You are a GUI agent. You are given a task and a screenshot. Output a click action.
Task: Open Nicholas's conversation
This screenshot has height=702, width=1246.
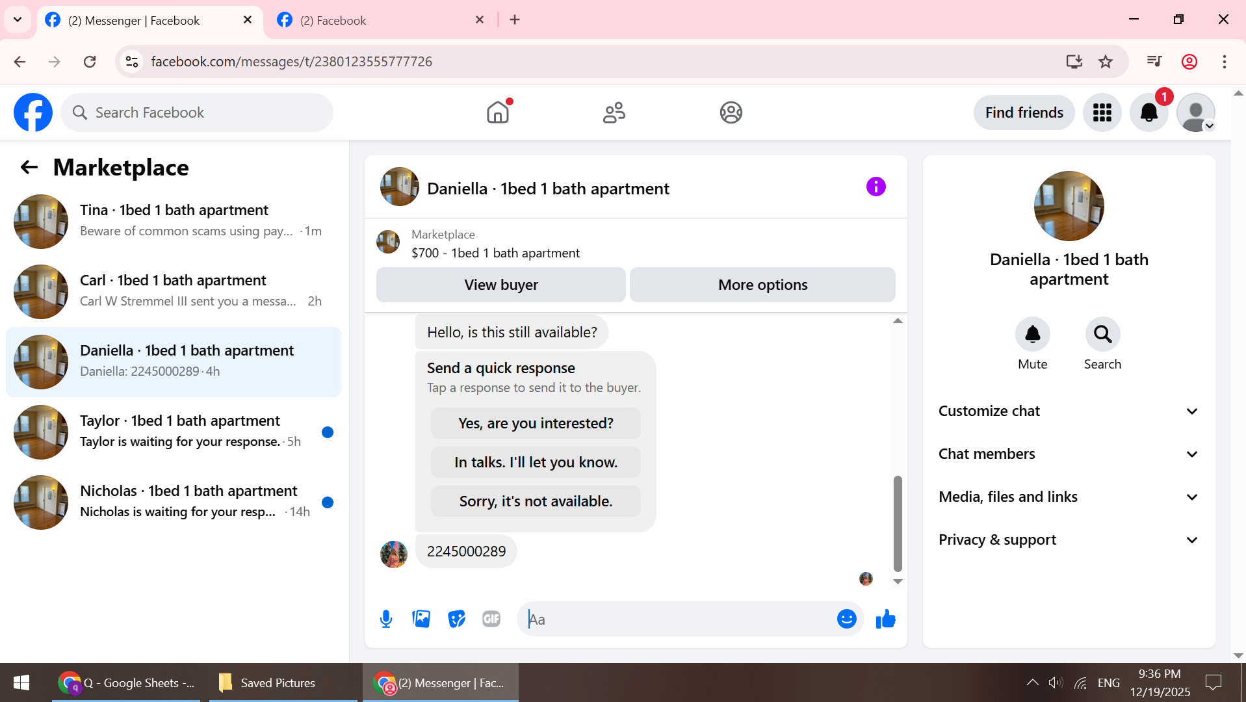pos(174,502)
